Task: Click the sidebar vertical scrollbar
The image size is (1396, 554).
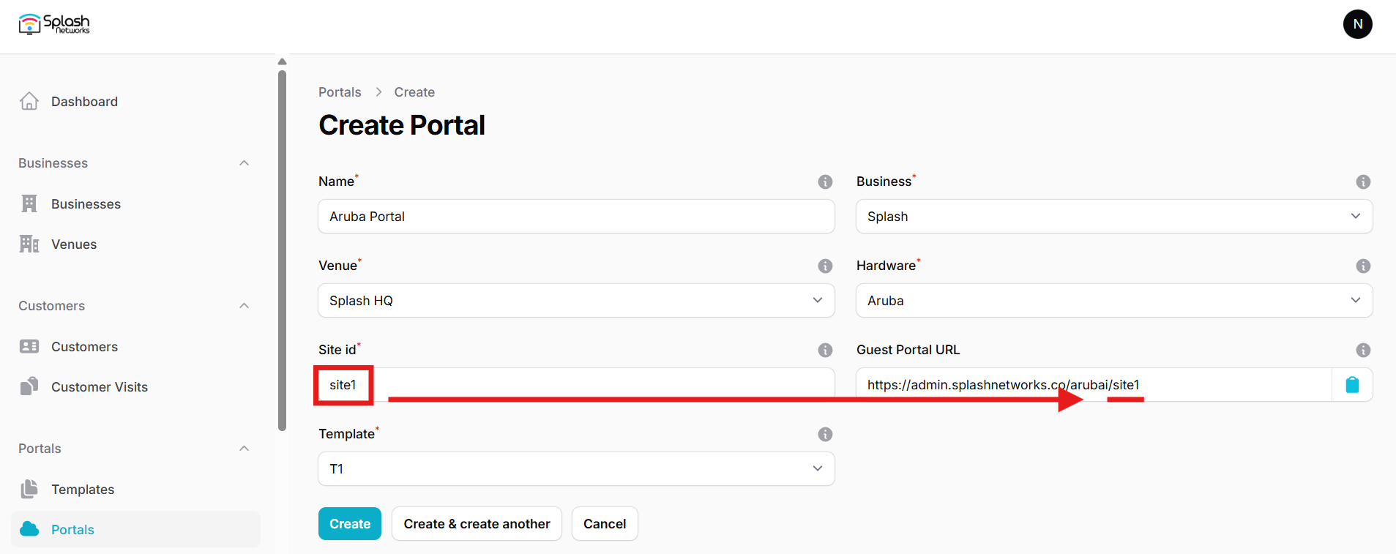Action: tap(282, 250)
